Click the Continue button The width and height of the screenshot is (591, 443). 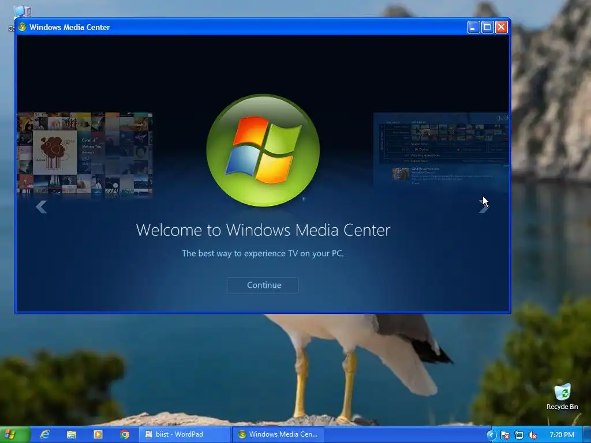click(263, 285)
